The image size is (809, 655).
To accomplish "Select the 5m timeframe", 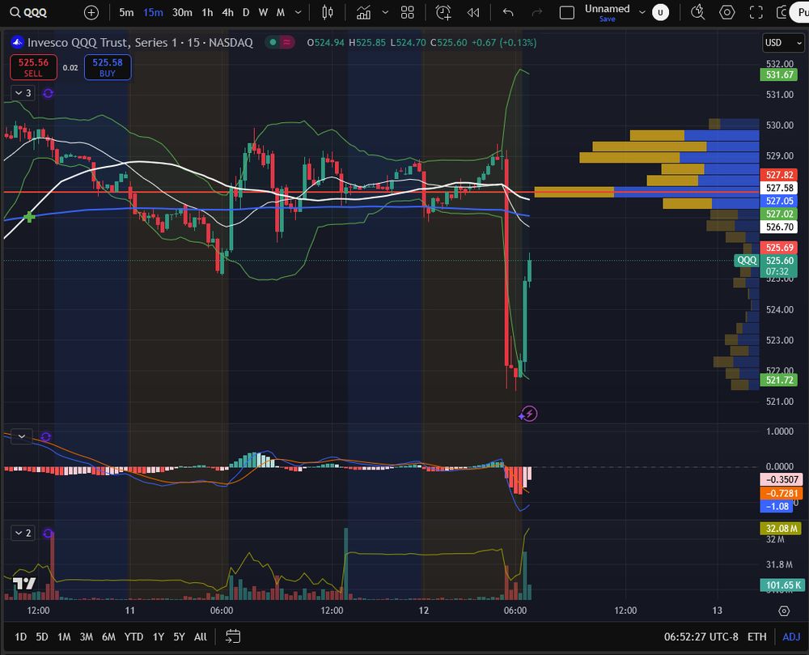I will click(126, 12).
